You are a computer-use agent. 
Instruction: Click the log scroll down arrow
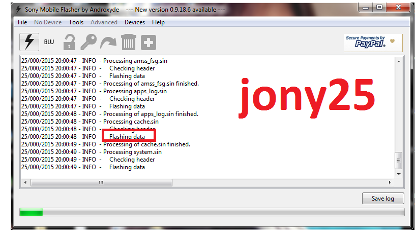point(399,173)
